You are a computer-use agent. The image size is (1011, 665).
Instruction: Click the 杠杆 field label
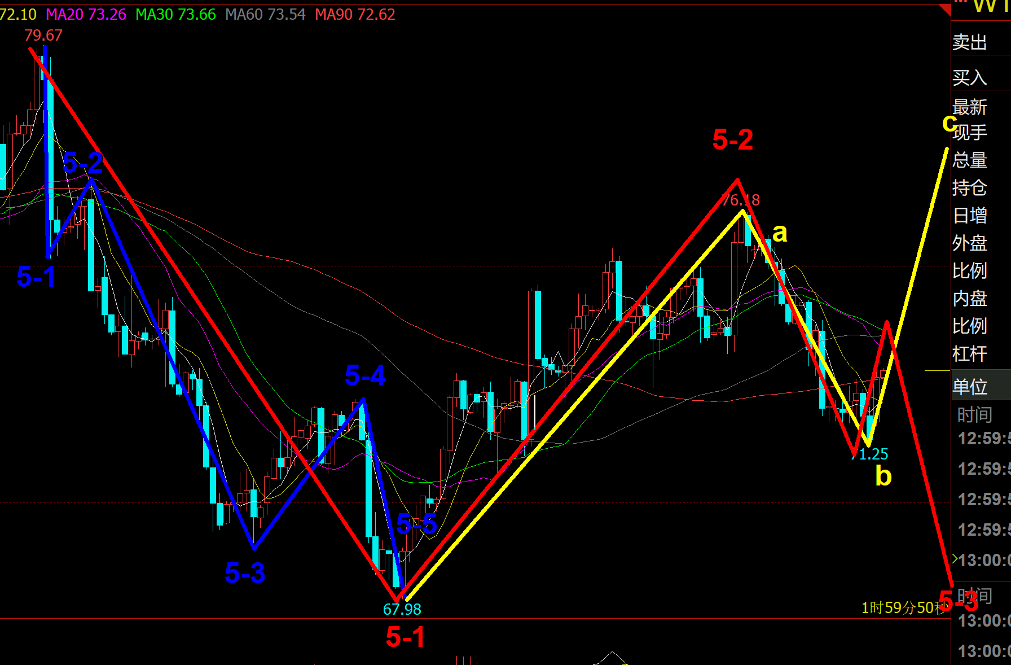tap(970, 354)
